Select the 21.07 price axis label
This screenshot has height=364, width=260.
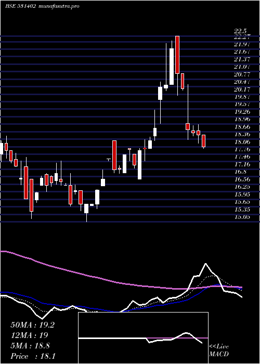click(242, 67)
